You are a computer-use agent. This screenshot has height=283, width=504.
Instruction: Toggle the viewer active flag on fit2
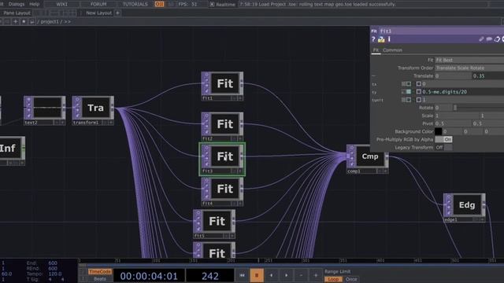pos(240,139)
